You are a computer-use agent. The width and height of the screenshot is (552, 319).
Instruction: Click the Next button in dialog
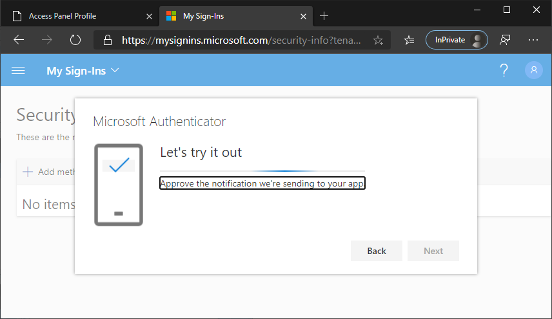tap(433, 251)
